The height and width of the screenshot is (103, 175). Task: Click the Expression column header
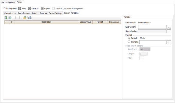pyautogui.click(x=114, y=22)
